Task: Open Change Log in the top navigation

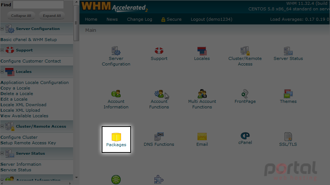Action: pyautogui.click(x=140, y=19)
